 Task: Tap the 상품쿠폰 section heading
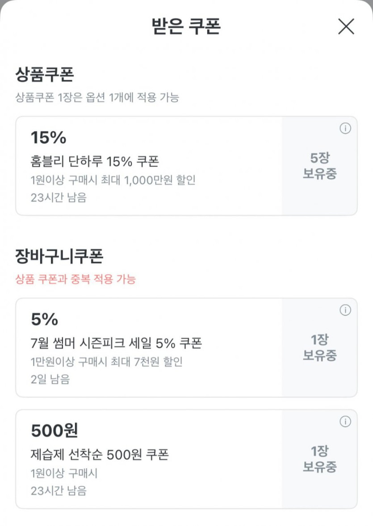pos(44,74)
